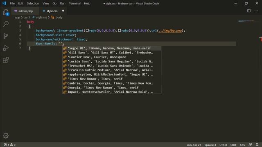Click the ../img/bg.png url link
The height and width of the screenshot is (147, 262).
tap(170, 31)
